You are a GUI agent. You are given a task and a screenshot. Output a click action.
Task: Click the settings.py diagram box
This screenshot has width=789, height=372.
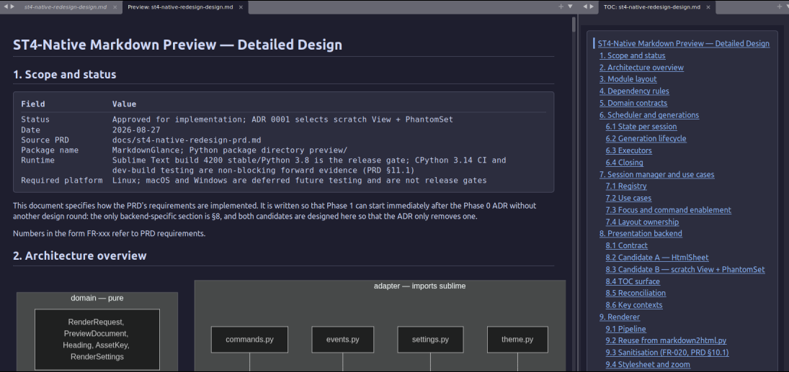(430, 340)
